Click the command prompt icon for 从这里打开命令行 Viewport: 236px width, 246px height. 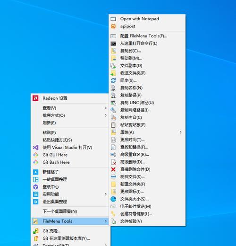pyautogui.click(x=113, y=44)
